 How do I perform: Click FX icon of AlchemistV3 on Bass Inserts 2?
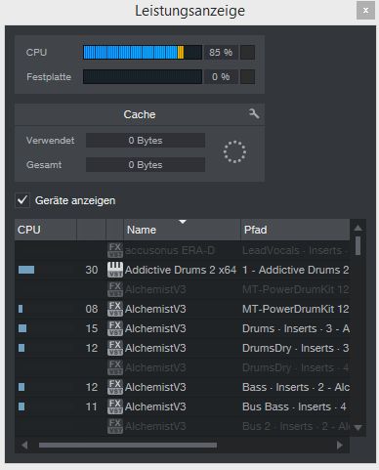115,387
